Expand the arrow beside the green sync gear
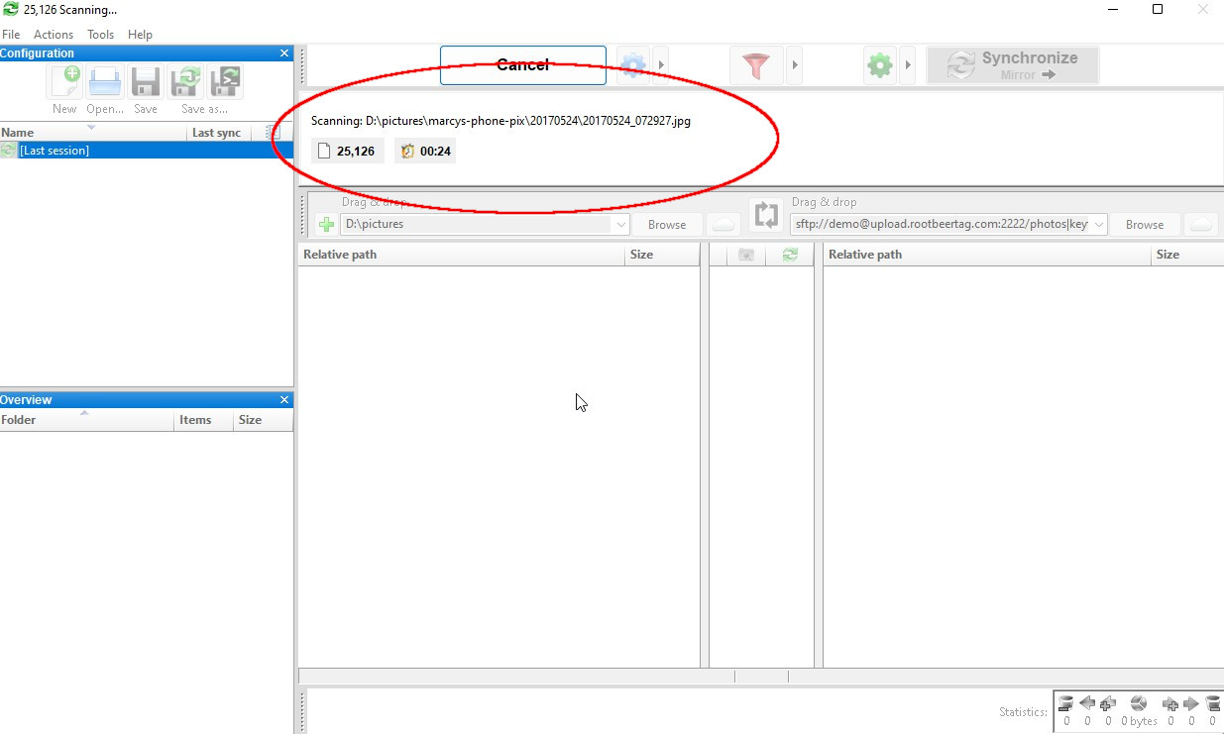The image size is (1224, 734). click(907, 65)
